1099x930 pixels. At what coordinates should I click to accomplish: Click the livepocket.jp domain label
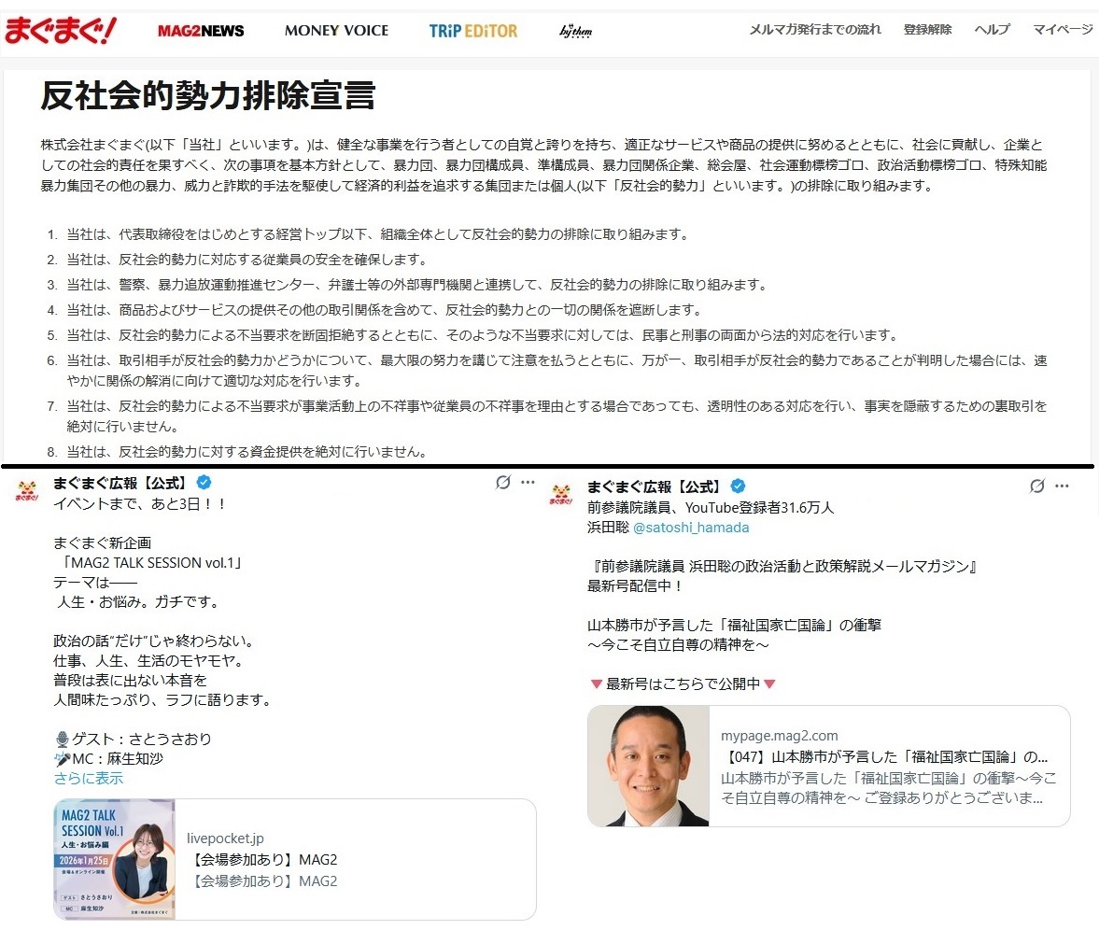click(x=225, y=838)
